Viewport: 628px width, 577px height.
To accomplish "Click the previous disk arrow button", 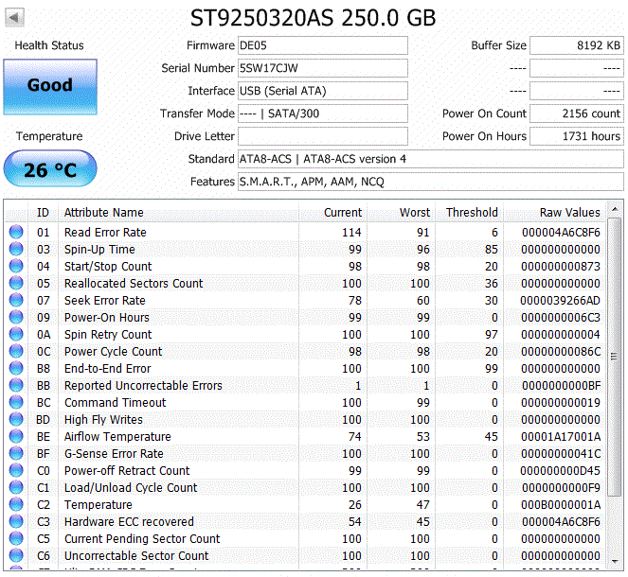I will click(x=14, y=17).
